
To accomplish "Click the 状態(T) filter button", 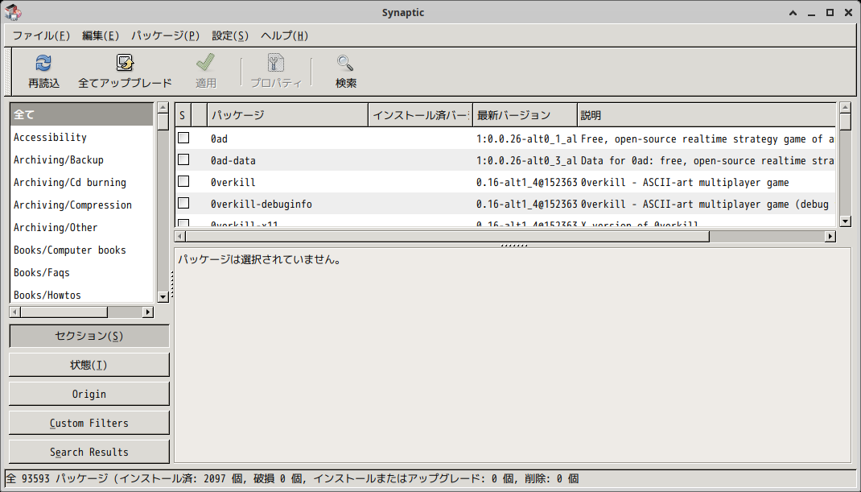I will point(89,365).
